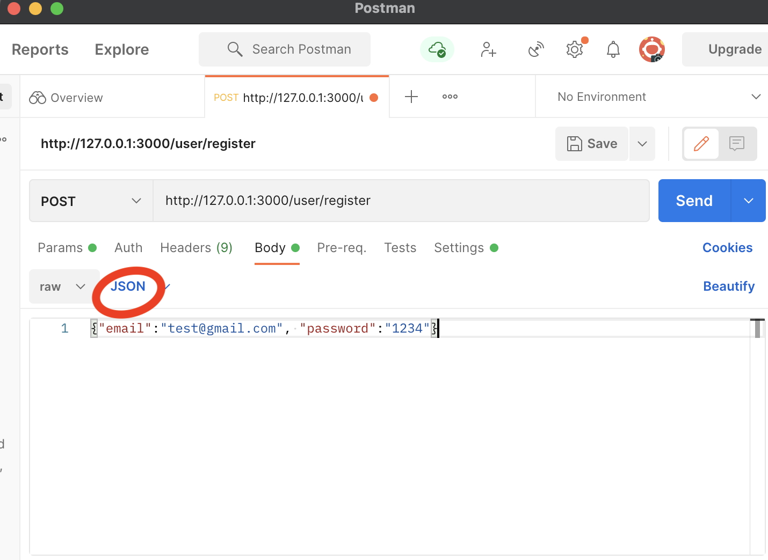This screenshot has height=560, width=768.
Task: Send the request
Action: click(694, 201)
